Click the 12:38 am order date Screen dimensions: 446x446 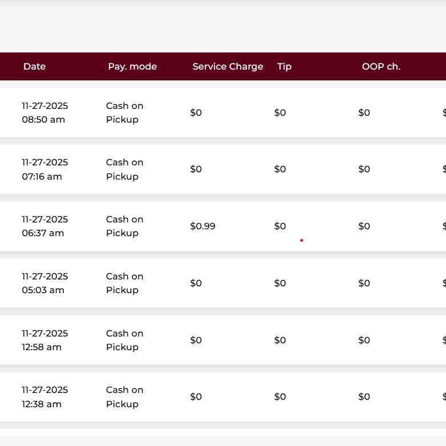(44, 397)
